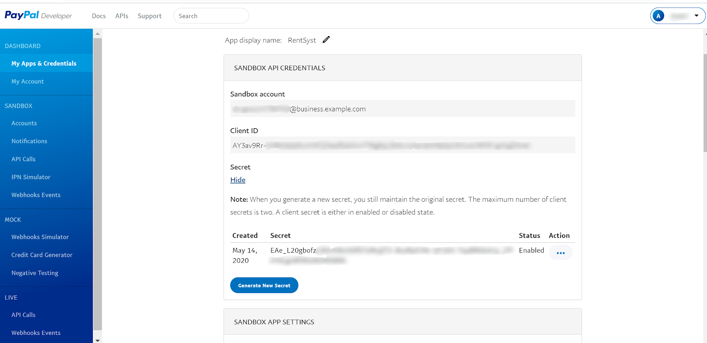Click the user avatar icon labeled A
Image resolution: width=707 pixels, height=343 pixels.
tap(658, 16)
